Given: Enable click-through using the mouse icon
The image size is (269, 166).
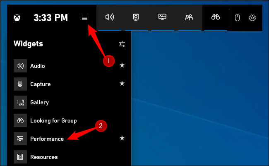Looking at the screenshot, I should (238, 18).
